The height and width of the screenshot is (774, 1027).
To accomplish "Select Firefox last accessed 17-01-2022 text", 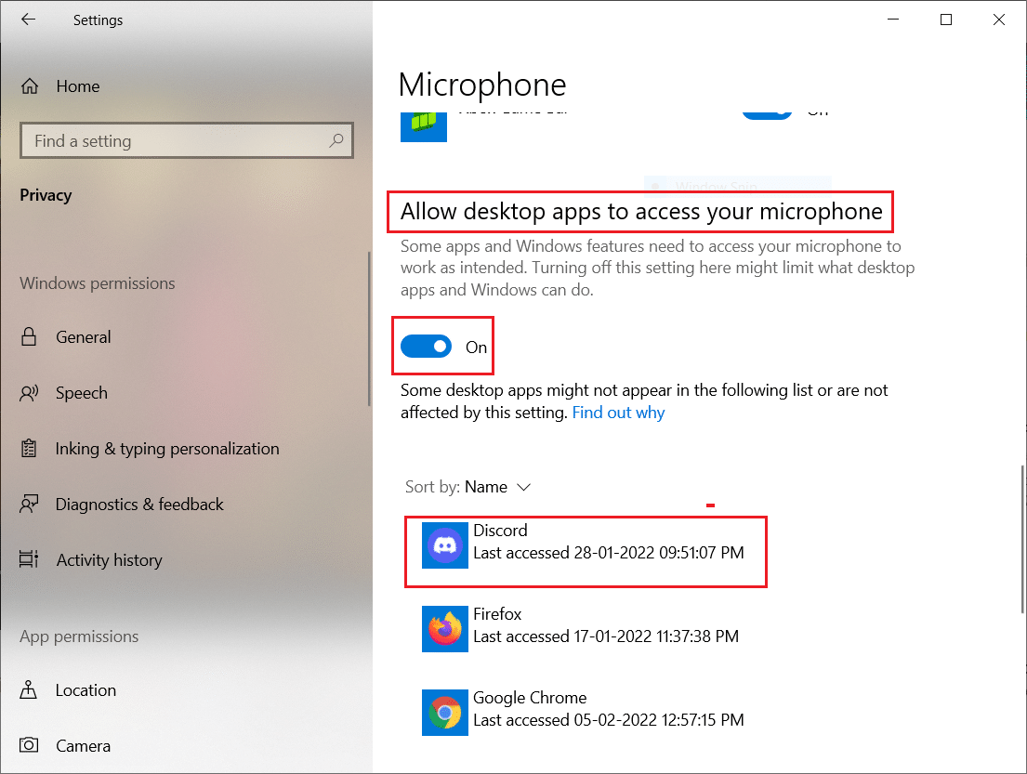I will pos(606,636).
